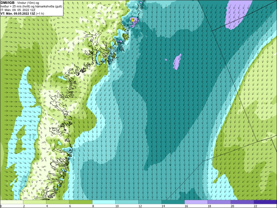Click the DMI/IGB title text
Viewport: 277px width, 208px height.
click(x=7, y=3)
